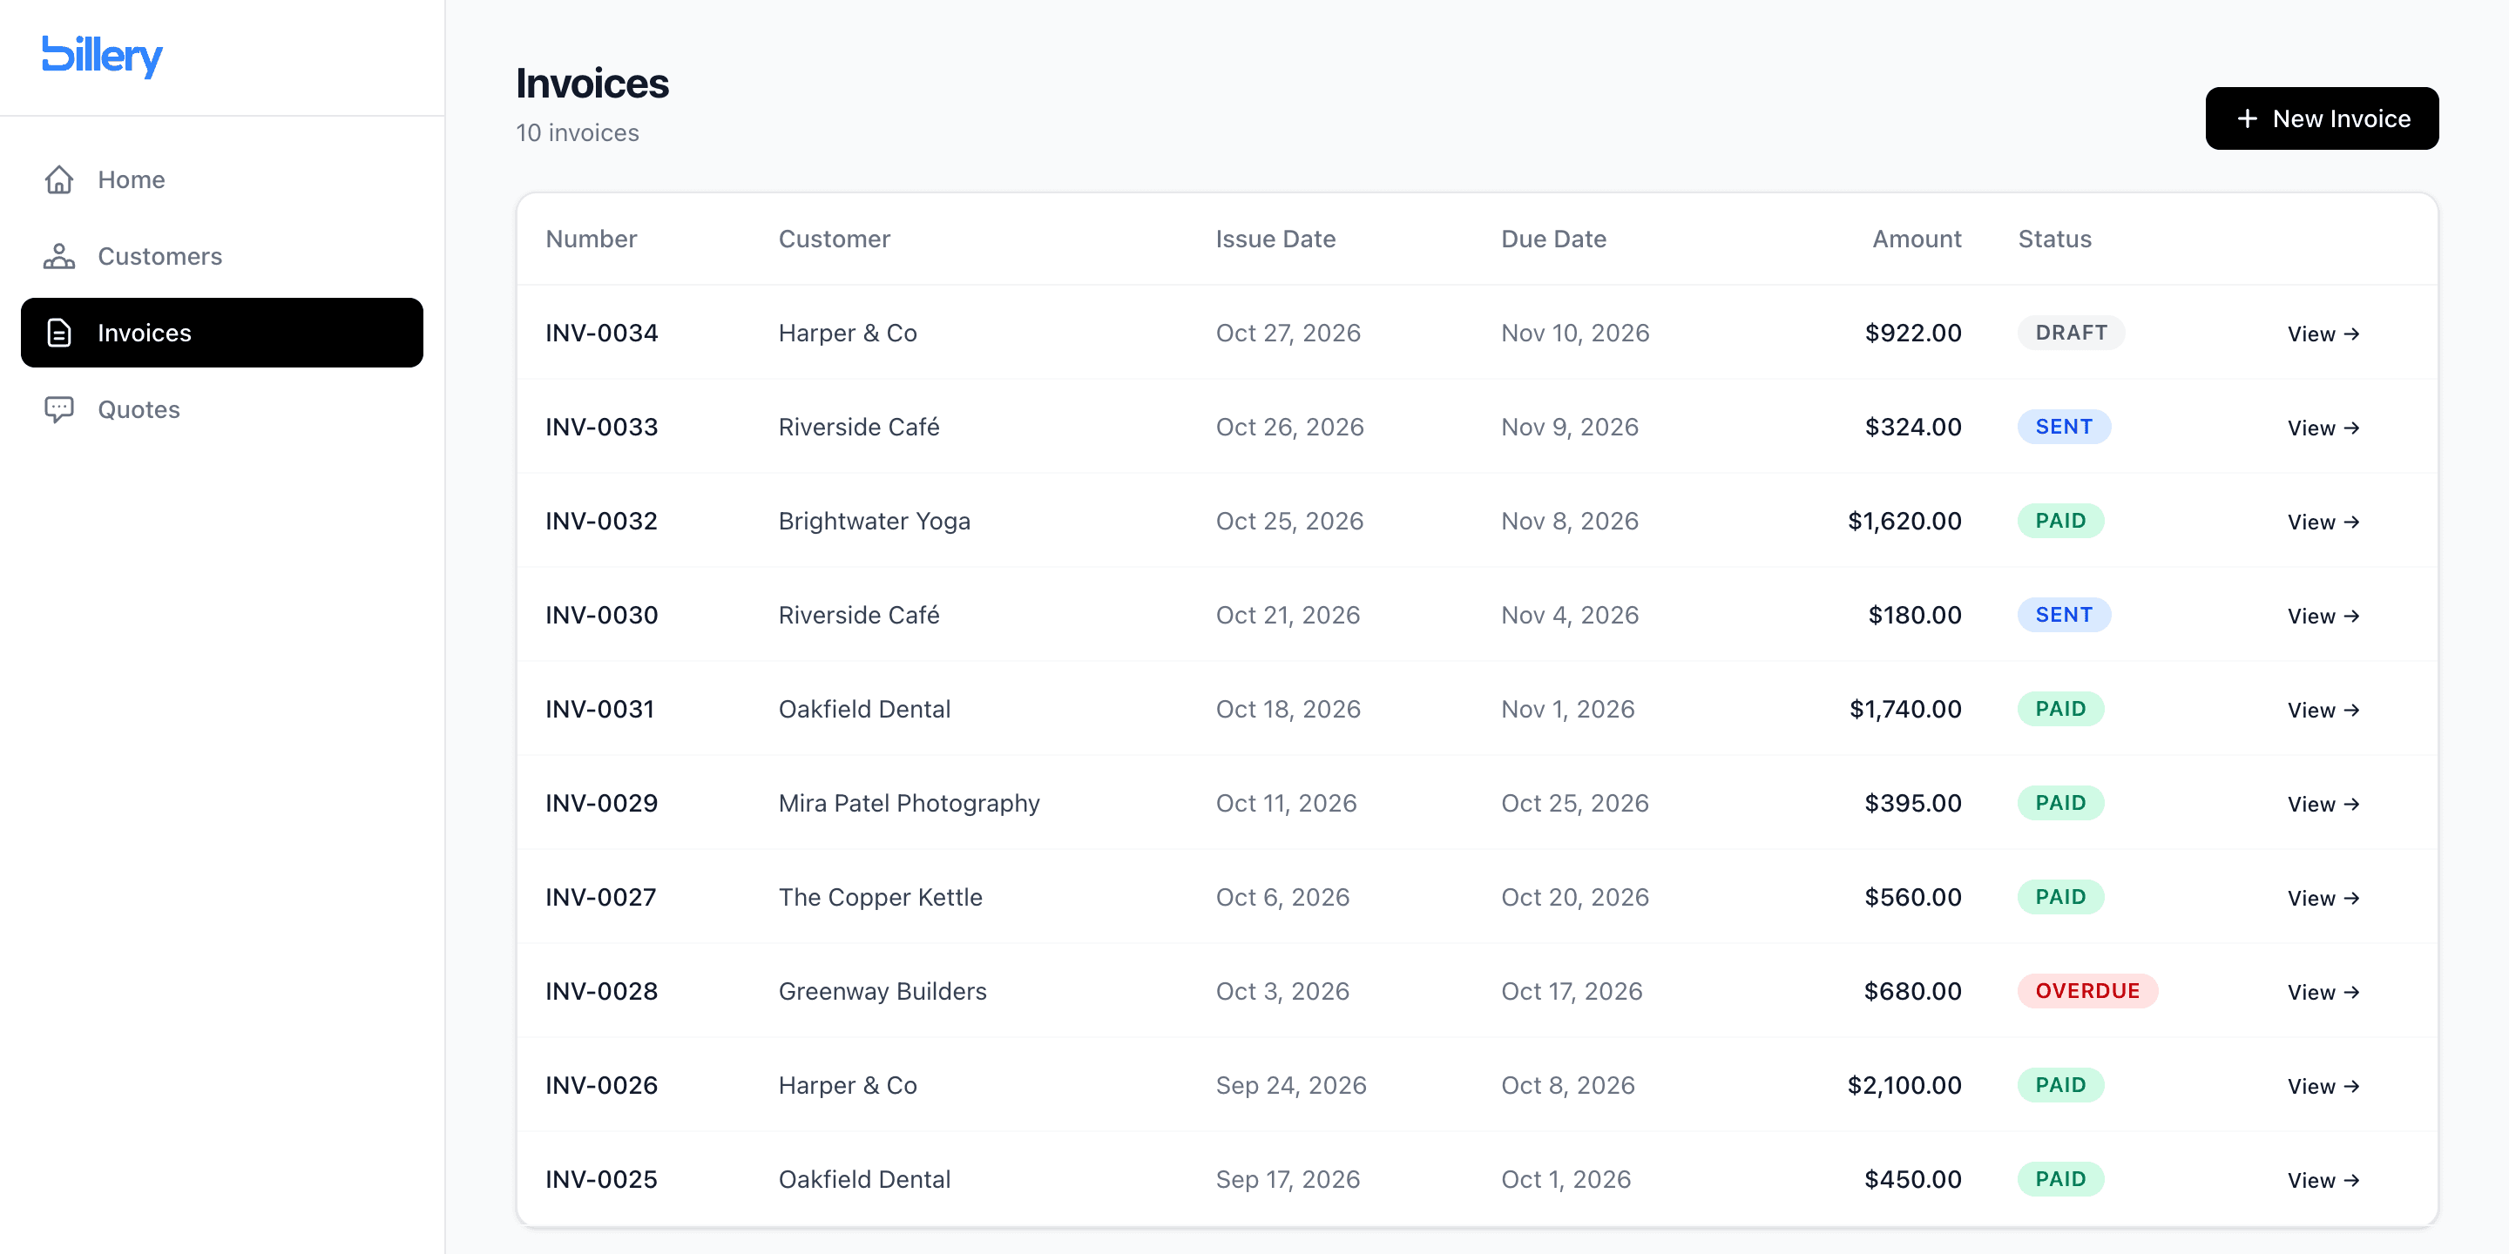Click customer Brightwater Yoga
Image resolution: width=2509 pixels, height=1254 pixels.
click(x=875, y=521)
